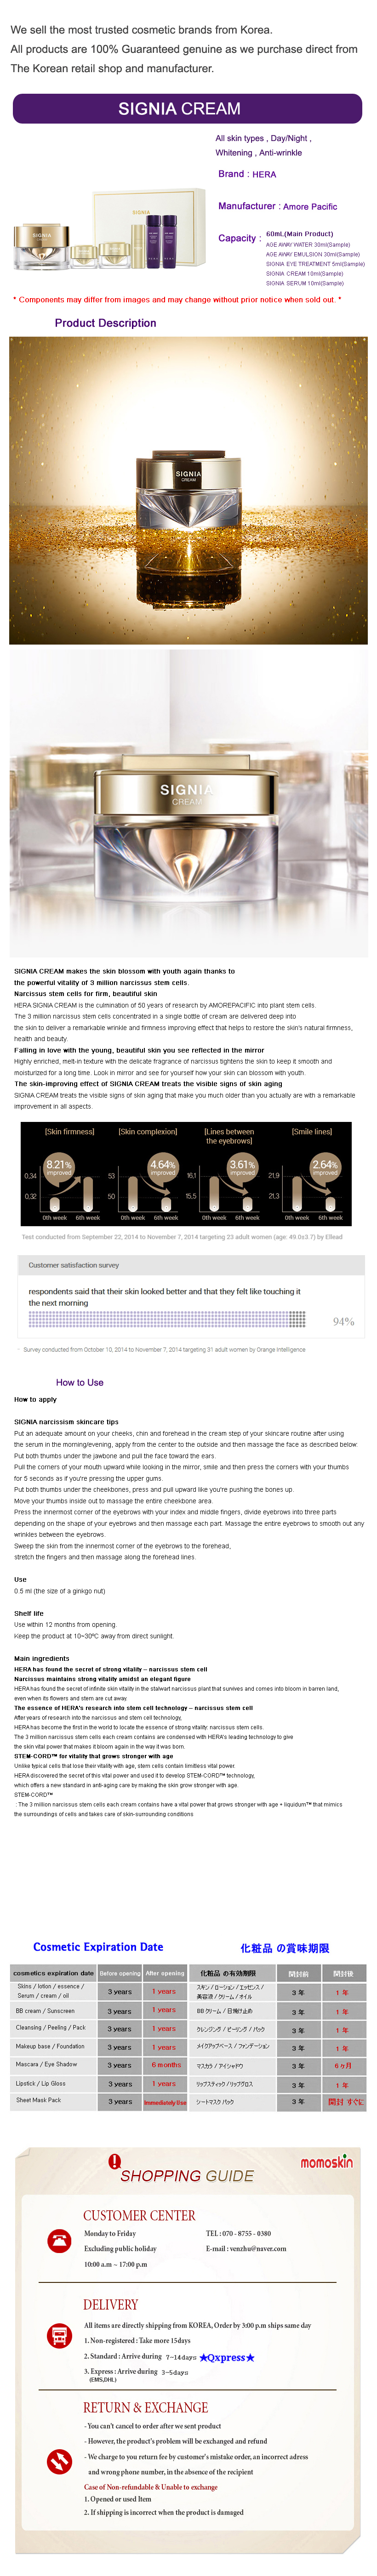The width and height of the screenshot is (377, 2576).
Task: Click the purple SIGNIA CREAM banner
Action: [x=187, y=108]
